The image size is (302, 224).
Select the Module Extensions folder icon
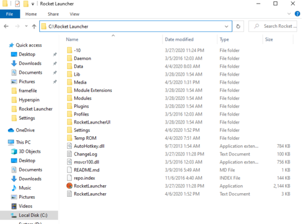69,90
